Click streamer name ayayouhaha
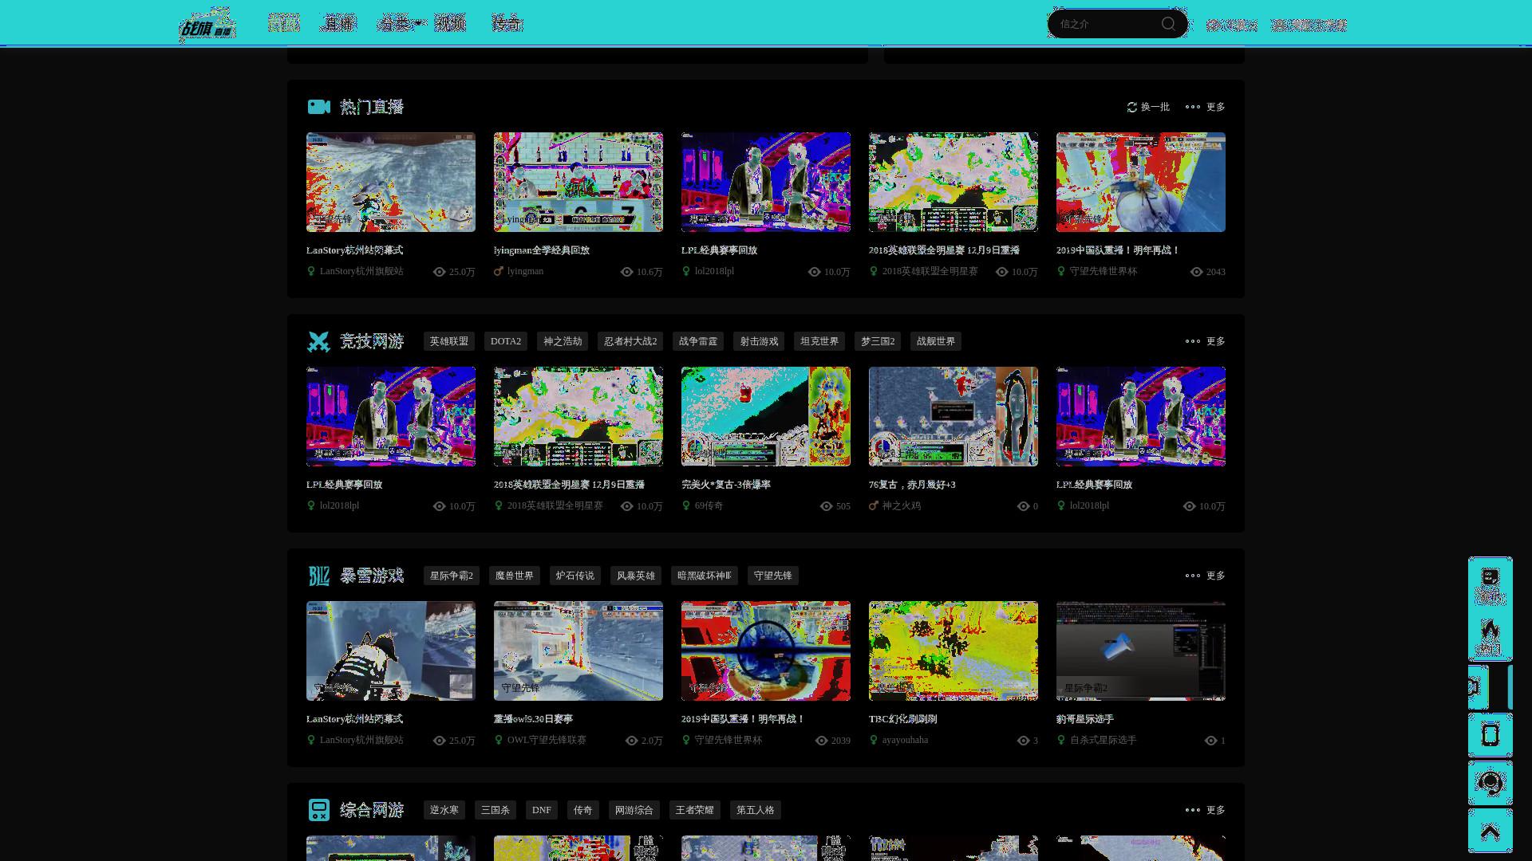 pyautogui.click(x=905, y=740)
